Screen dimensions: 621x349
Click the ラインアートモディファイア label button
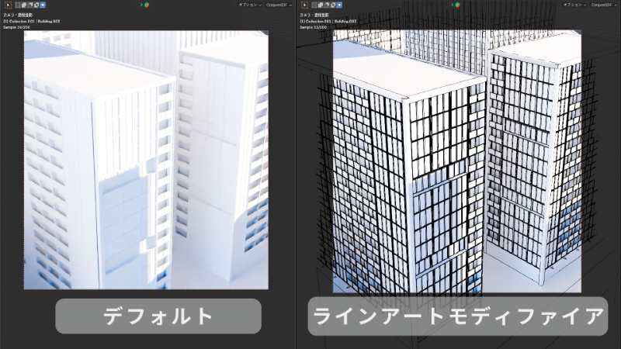pos(456,316)
